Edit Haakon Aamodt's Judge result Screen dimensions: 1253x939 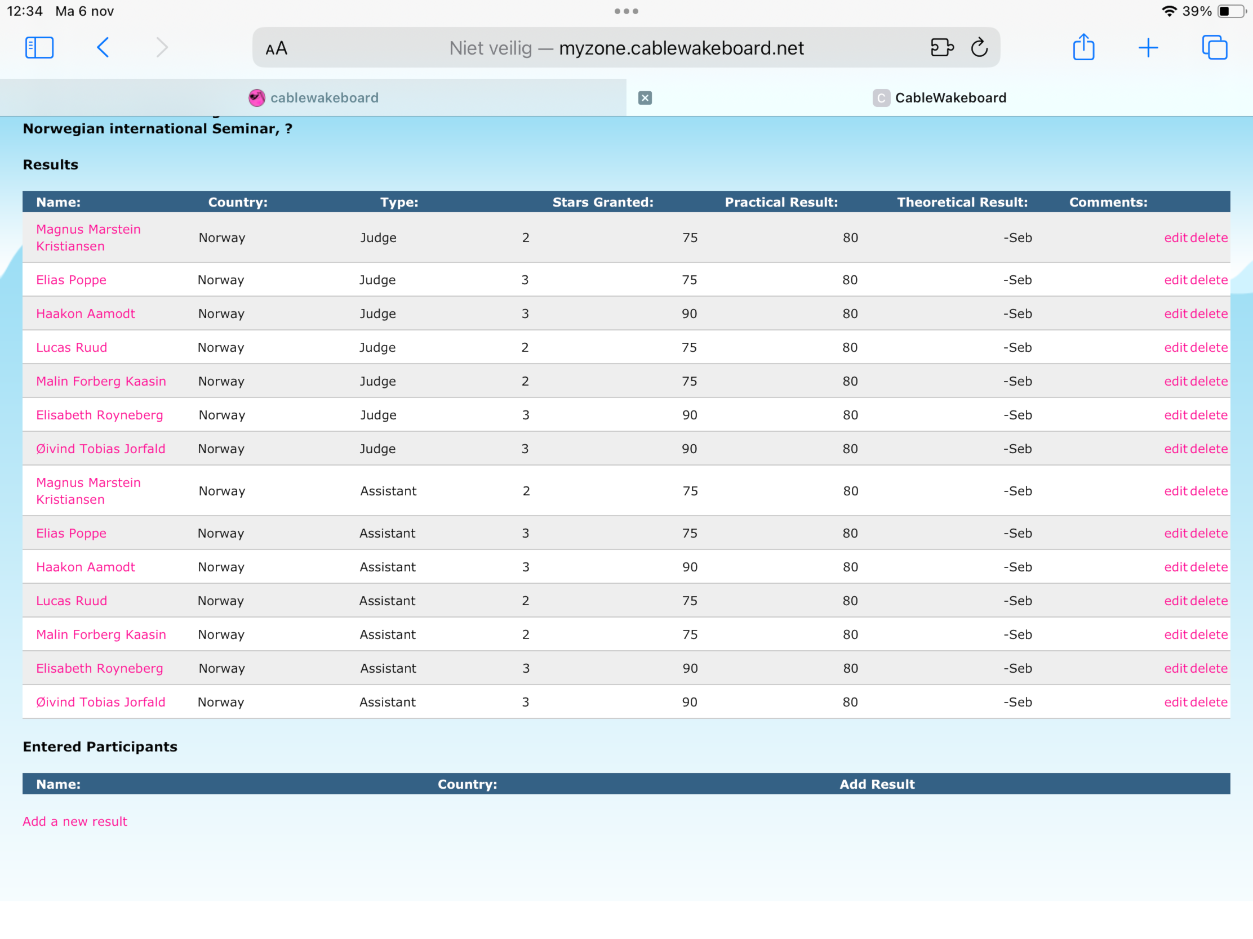pyautogui.click(x=1175, y=314)
